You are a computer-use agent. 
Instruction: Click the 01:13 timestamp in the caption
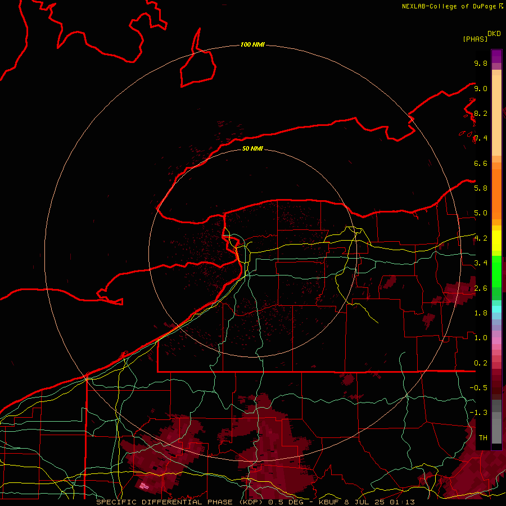[403, 502]
